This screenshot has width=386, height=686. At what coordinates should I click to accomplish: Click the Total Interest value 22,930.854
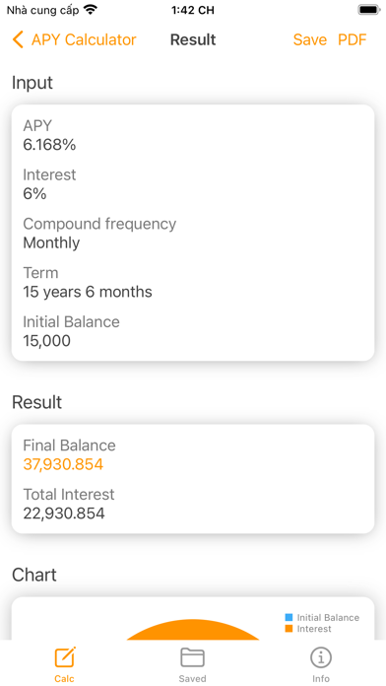point(64,514)
